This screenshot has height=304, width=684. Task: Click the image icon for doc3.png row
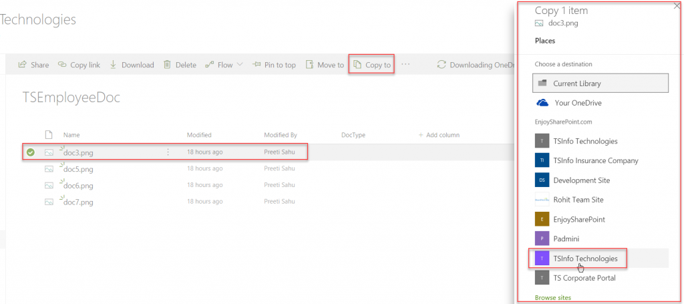click(x=49, y=152)
